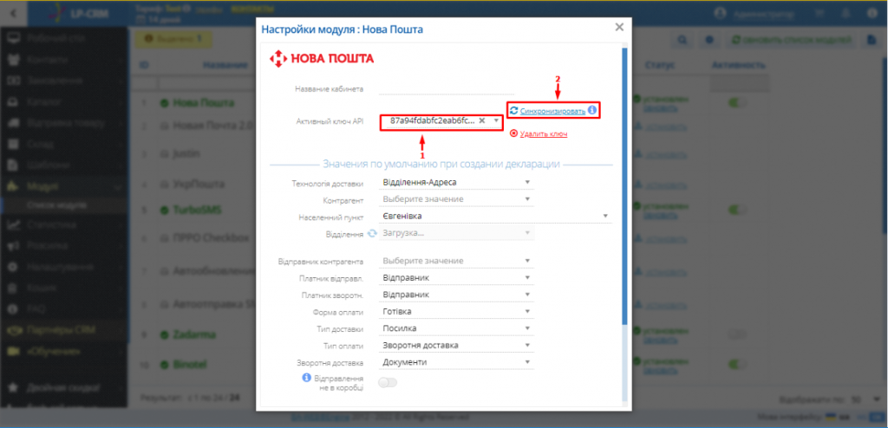Click the info icon beside Відправлення не в коробці
Screen dimensions: 888x428
click(306, 378)
